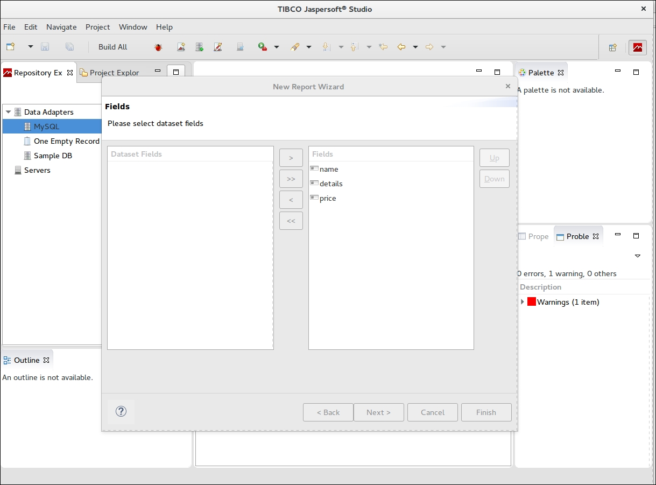
Task: Click the remove all '<<' button
Action: pos(291,221)
